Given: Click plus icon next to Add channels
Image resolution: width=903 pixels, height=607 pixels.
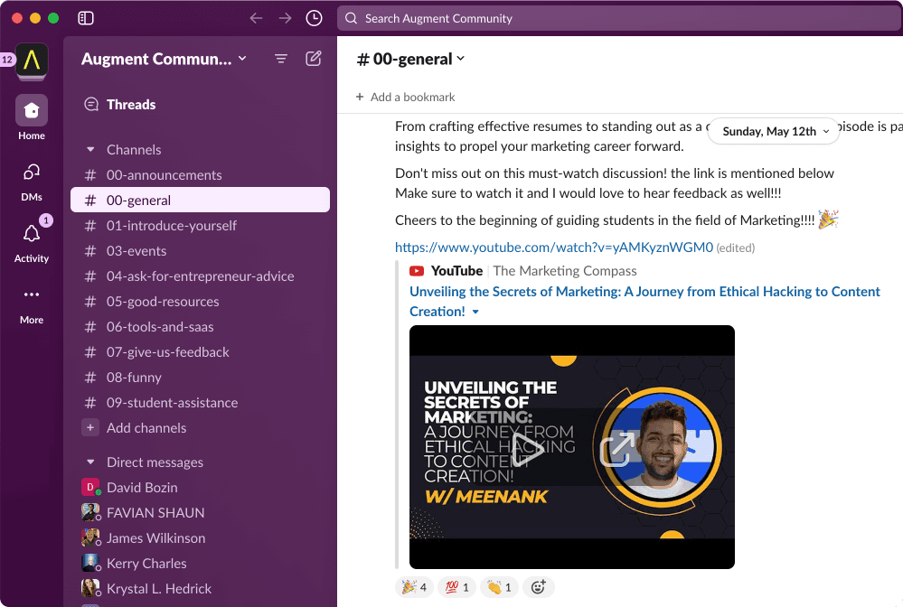Looking at the screenshot, I should tap(89, 428).
